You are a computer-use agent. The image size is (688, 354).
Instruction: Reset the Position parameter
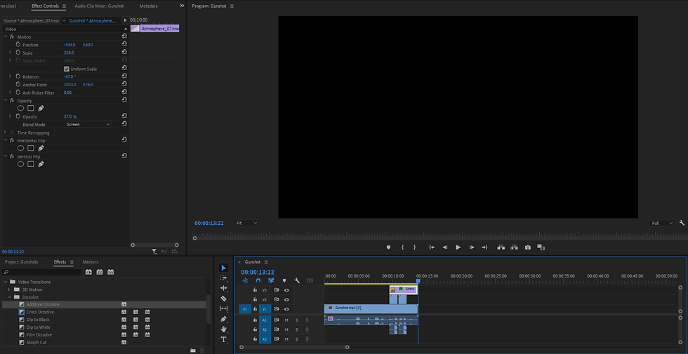pyautogui.click(x=124, y=45)
